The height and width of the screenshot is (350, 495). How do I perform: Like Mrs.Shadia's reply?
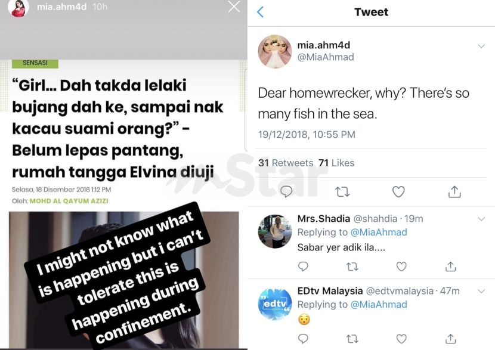tap(401, 267)
